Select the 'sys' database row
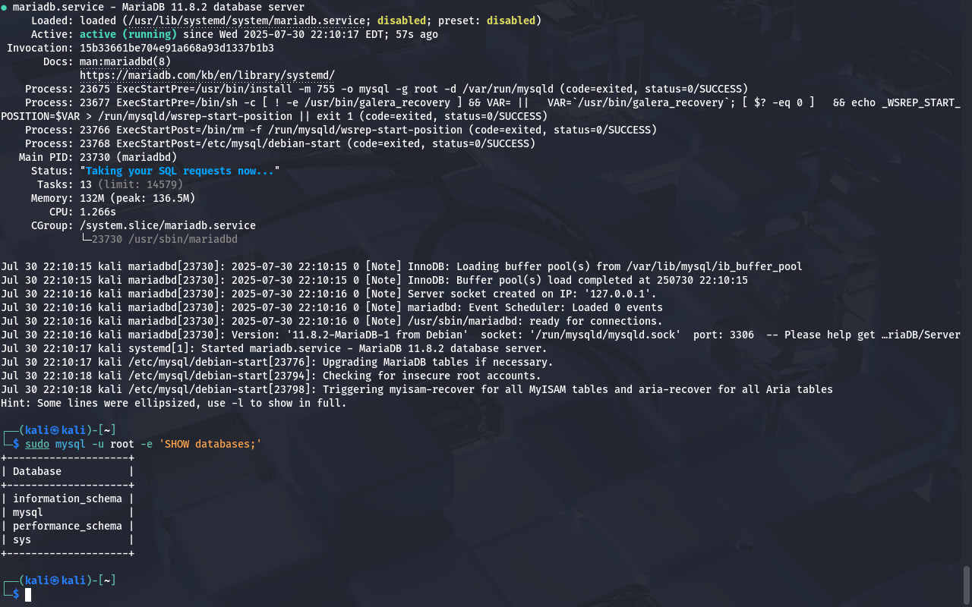 [x=68, y=539]
